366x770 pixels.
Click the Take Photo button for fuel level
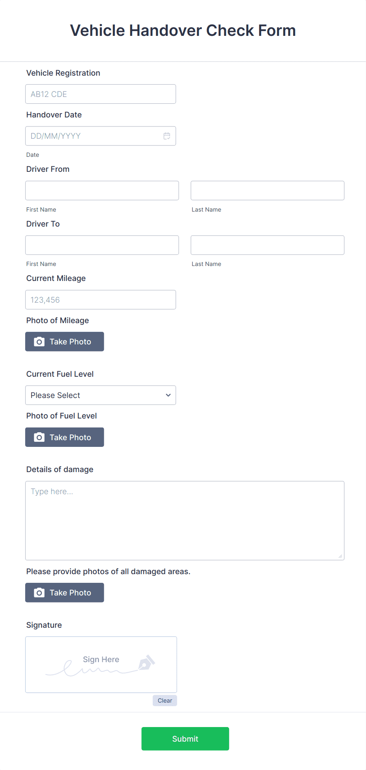pyautogui.click(x=64, y=437)
